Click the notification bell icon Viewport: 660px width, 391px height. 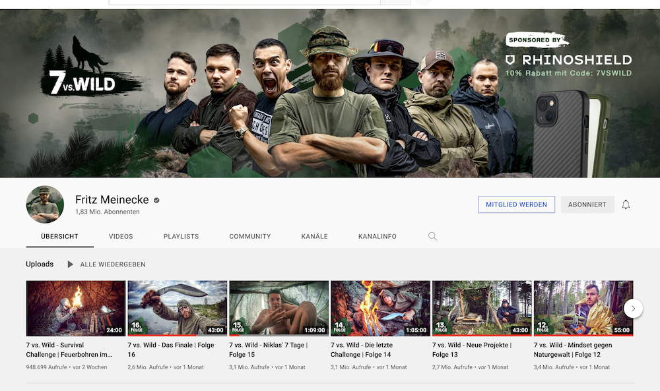coord(626,204)
